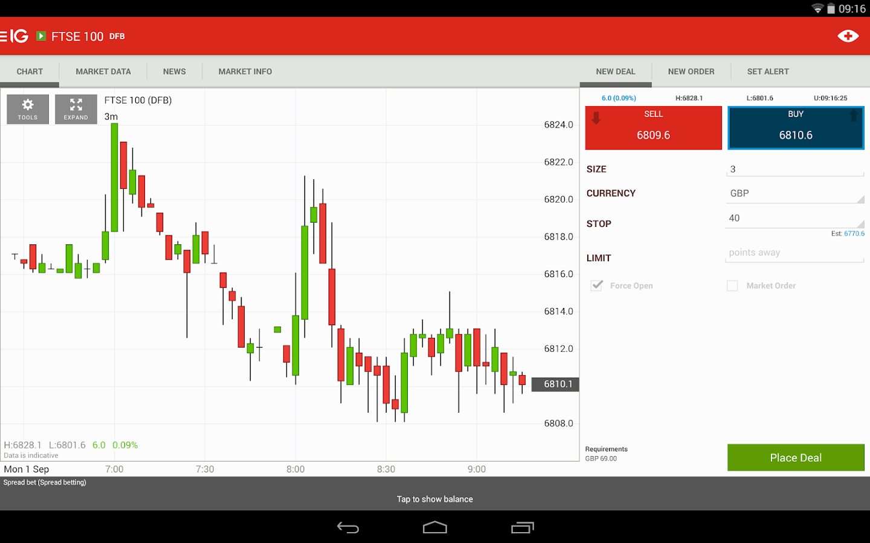Edit the Size field
This screenshot has height=543, width=870.
point(795,170)
